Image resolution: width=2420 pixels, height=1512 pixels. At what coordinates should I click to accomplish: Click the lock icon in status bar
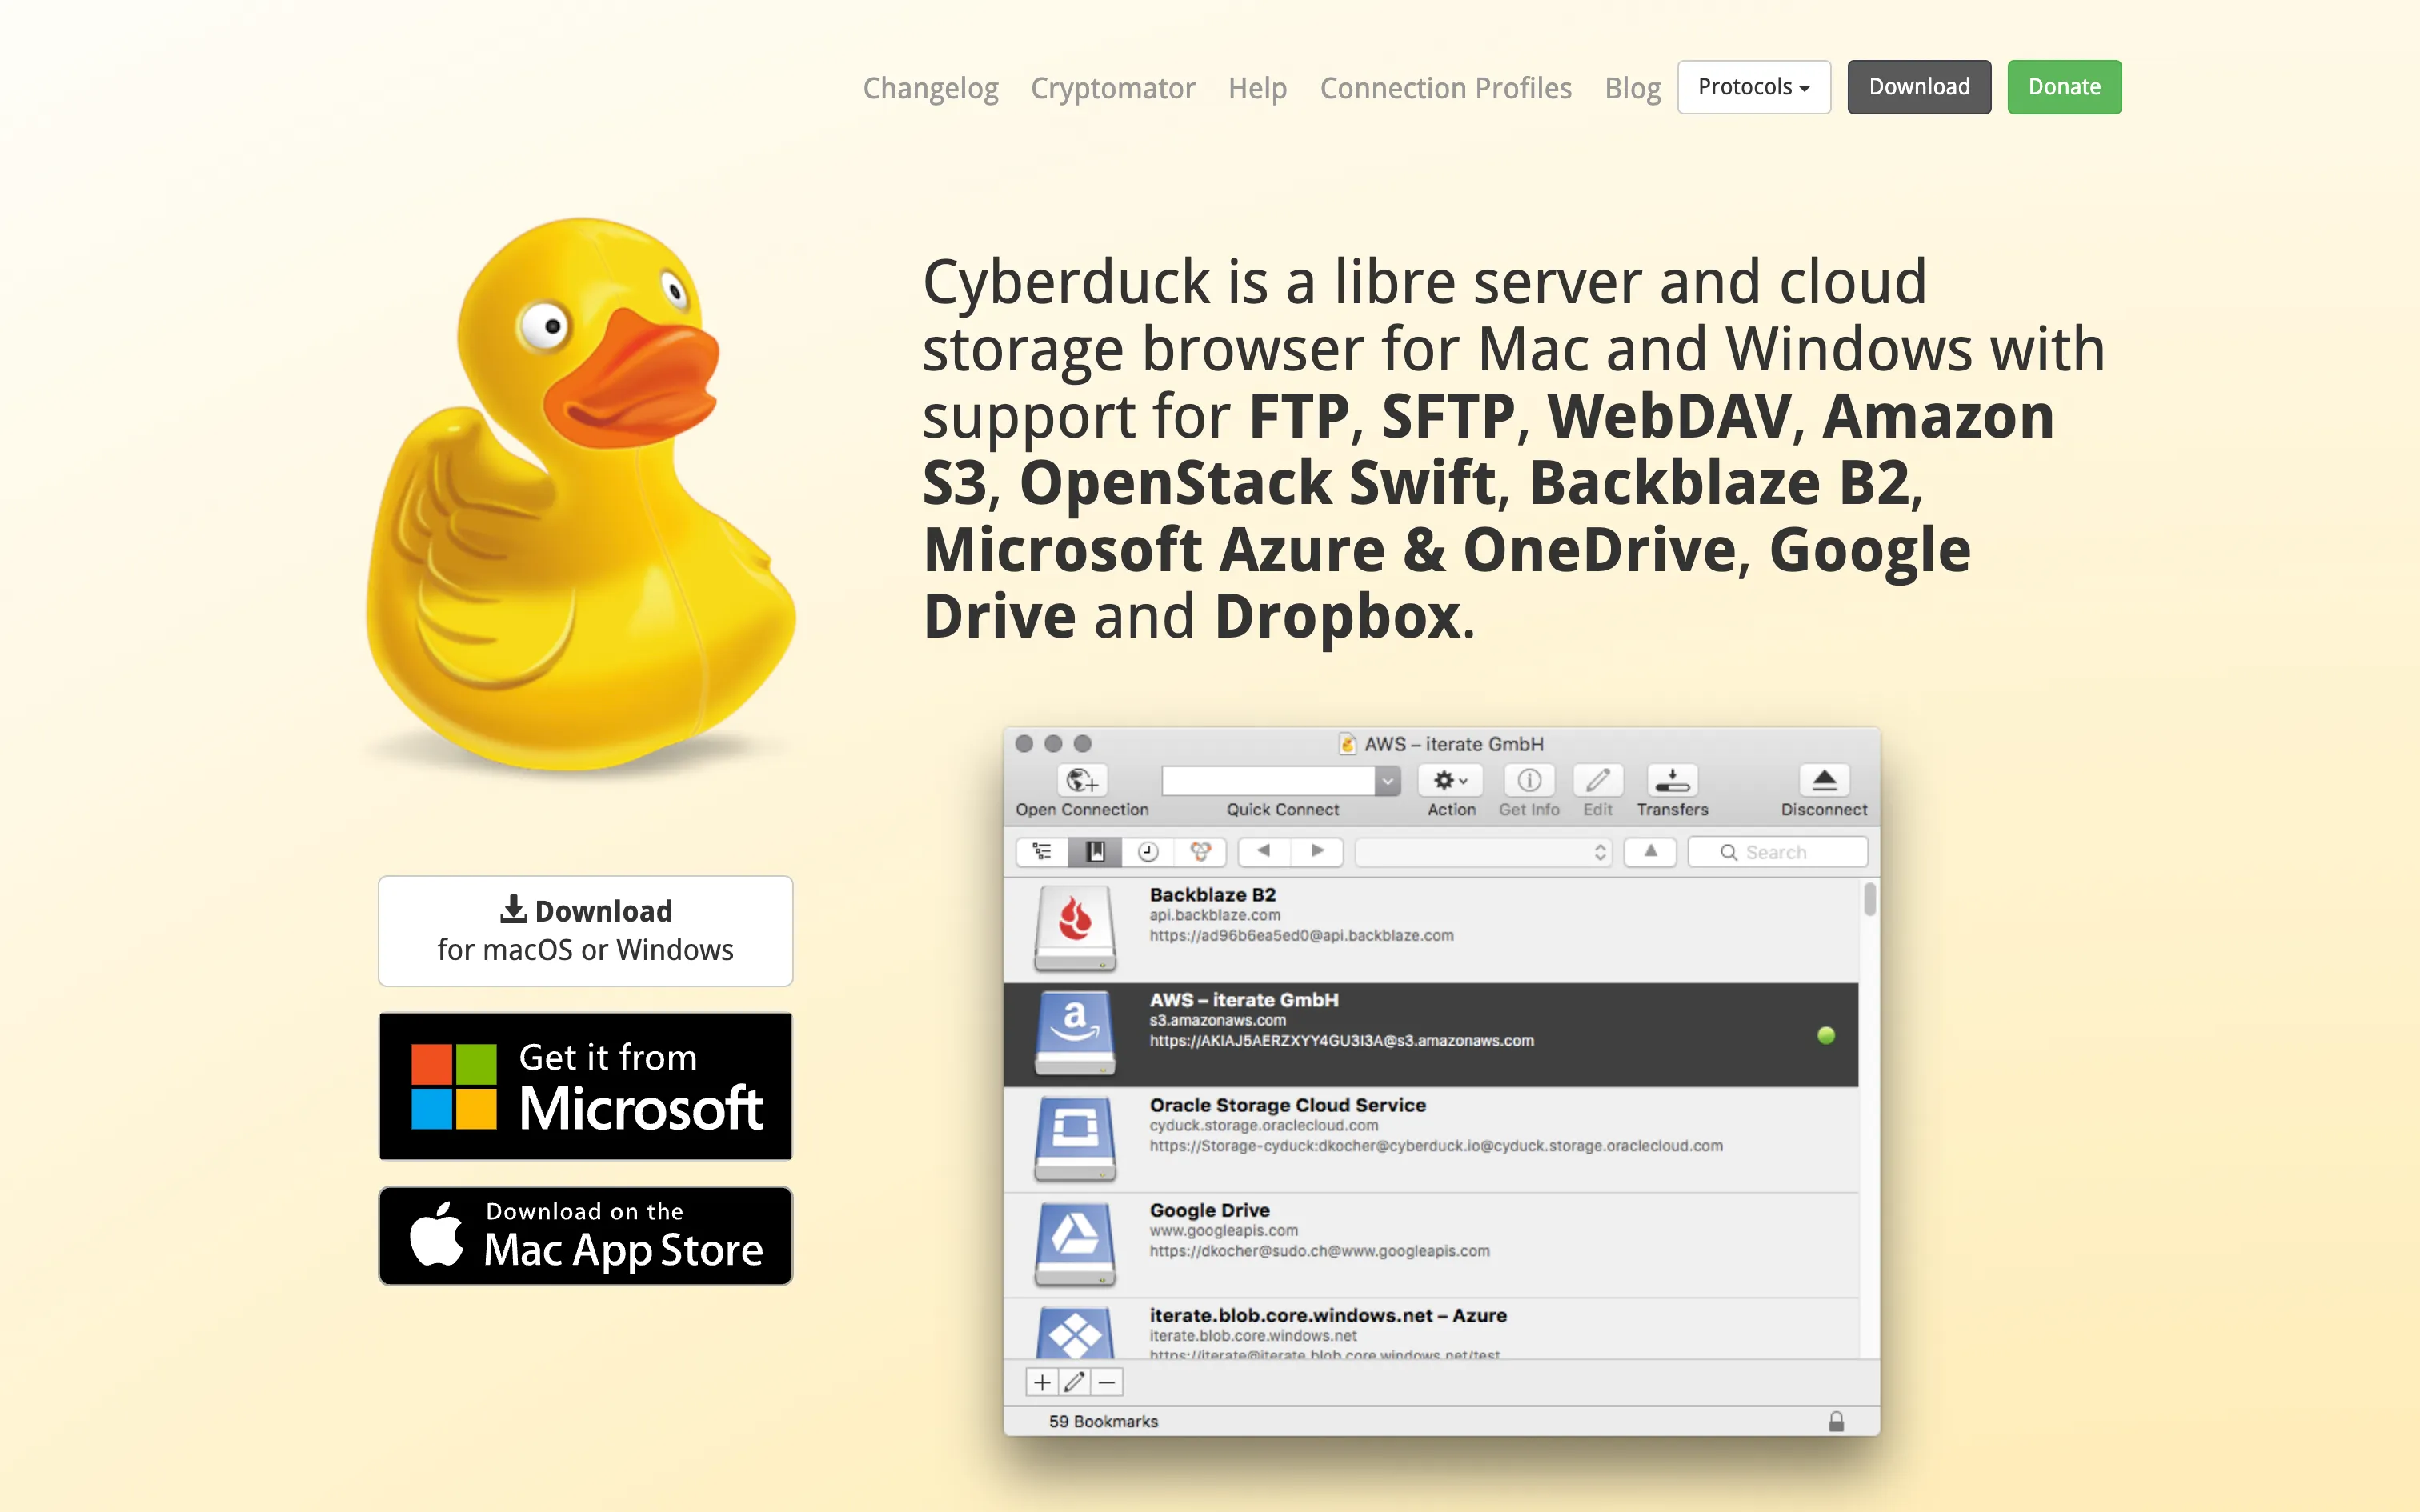[x=1836, y=1421]
